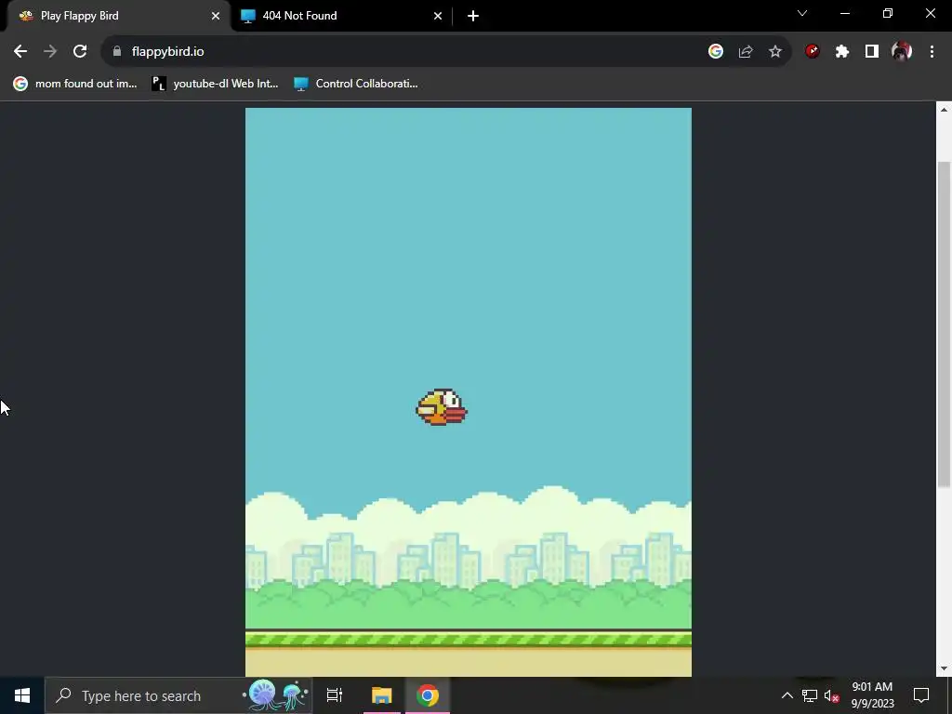The height and width of the screenshot is (714, 952).
Task: Toggle the browser side panel
Action: coord(872,52)
